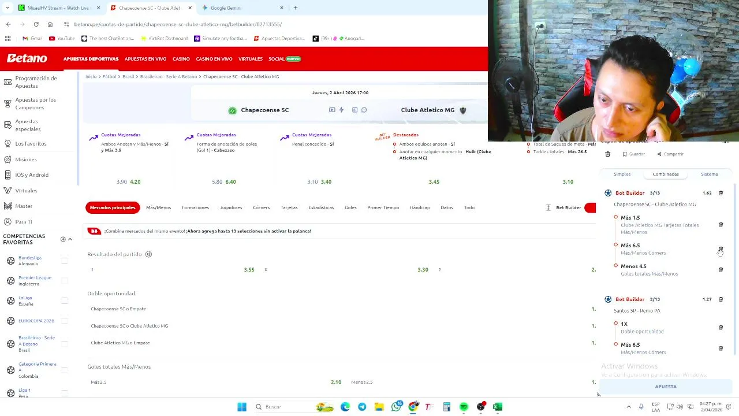Switch to MisaelHV Stream browser tab
The image size is (739, 416).
(x=58, y=8)
